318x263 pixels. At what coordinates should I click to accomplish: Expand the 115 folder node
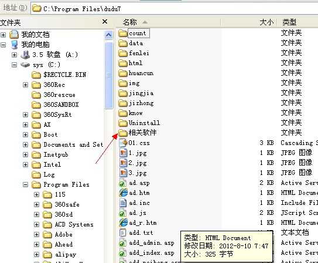point(36,195)
